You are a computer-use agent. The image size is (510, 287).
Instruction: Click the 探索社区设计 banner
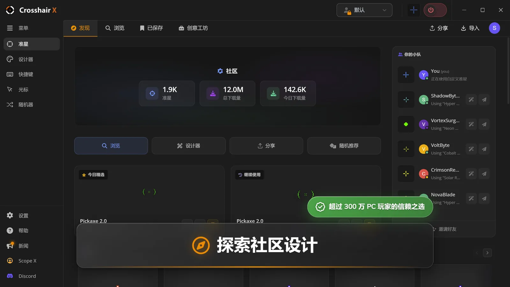point(255,245)
